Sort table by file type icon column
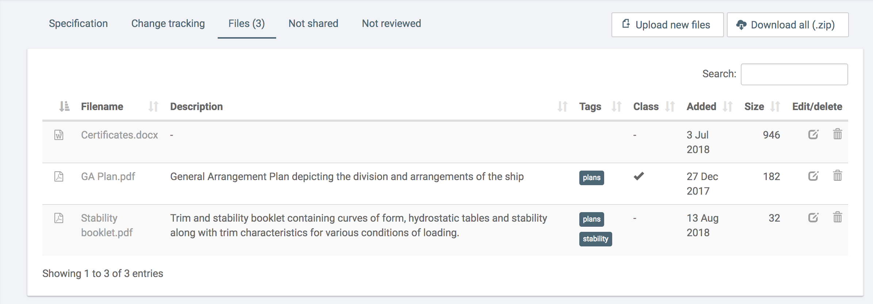 (64, 106)
